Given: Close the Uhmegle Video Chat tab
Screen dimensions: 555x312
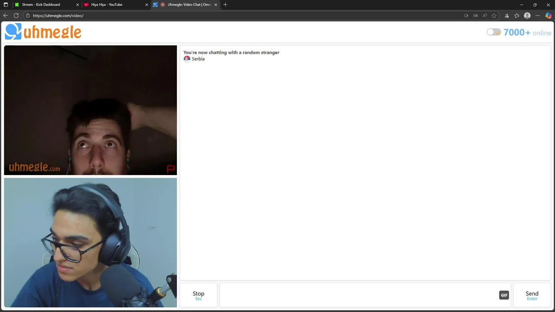Looking at the screenshot, I should [215, 5].
